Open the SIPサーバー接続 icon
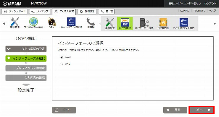Viewport: 219px width, 117px height. [144, 24]
